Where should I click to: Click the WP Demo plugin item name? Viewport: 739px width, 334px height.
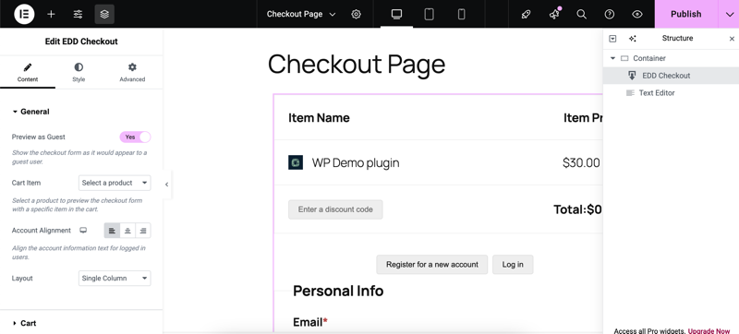click(x=356, y=162)
